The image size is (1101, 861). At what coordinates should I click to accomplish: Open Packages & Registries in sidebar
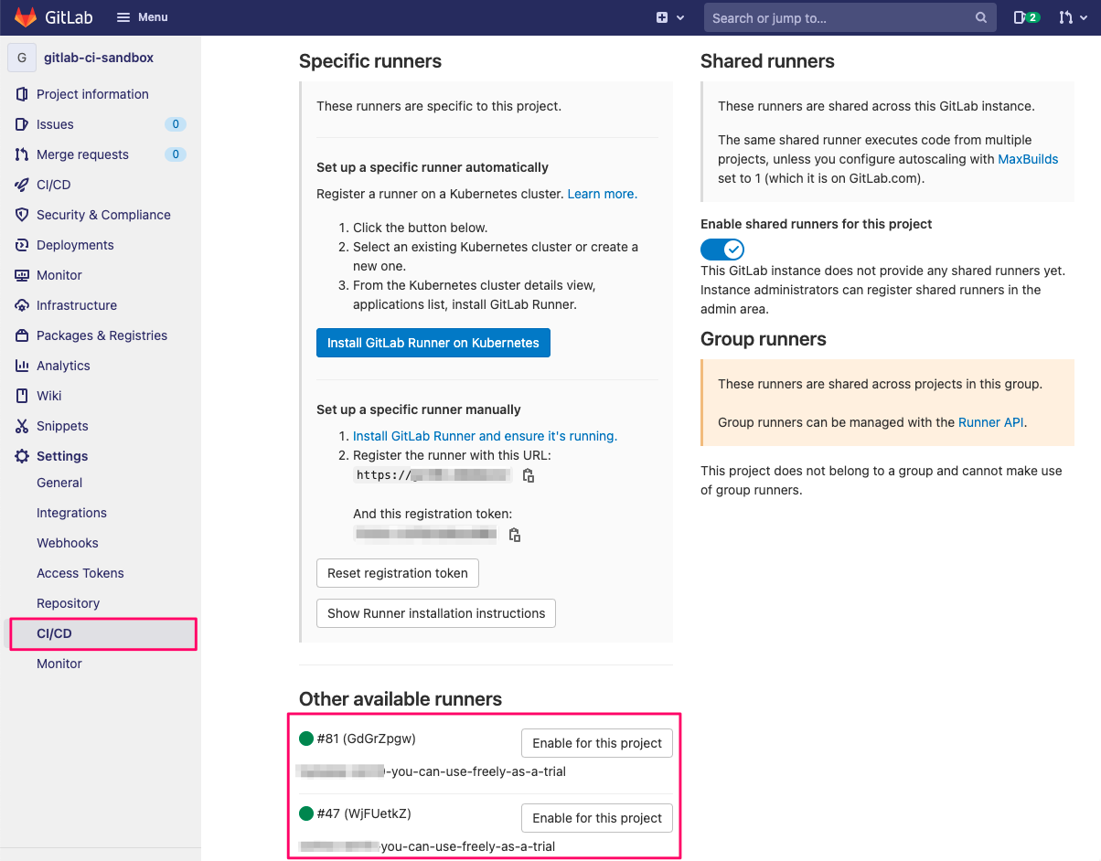[x=101, y=335]
